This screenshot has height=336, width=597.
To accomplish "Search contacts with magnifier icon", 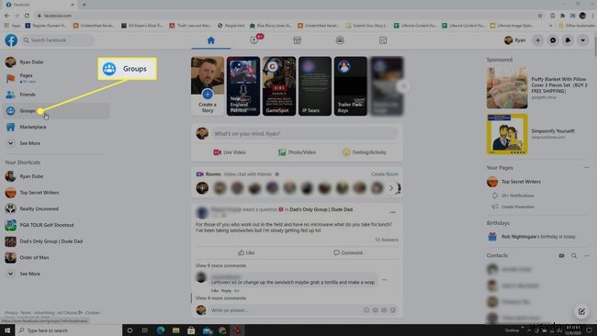I will click(x=574, y=256).
